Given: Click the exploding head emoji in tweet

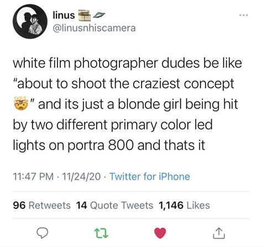Looking at the screenshot, I should 21,103.
